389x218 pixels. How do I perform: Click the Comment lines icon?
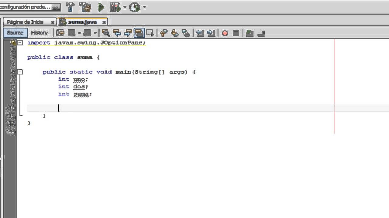pyautogui.click(x=250, y=33)
